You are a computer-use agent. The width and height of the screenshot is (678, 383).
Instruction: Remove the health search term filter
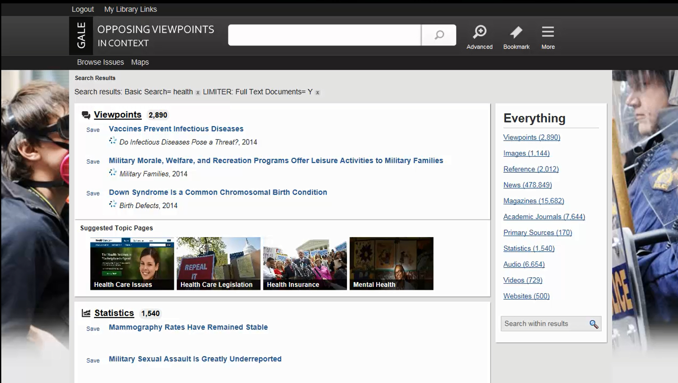[198, 93]
